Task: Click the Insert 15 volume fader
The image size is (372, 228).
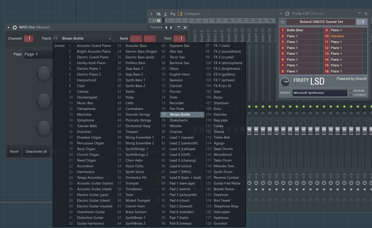Action: point(263,131)
